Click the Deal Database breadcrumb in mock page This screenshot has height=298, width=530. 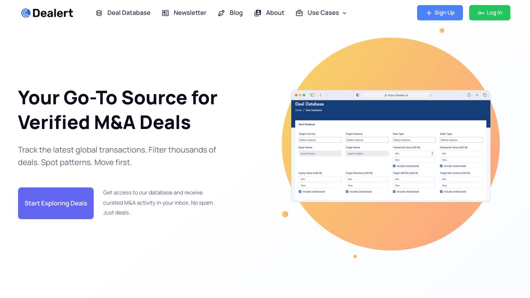coord(314,110)
